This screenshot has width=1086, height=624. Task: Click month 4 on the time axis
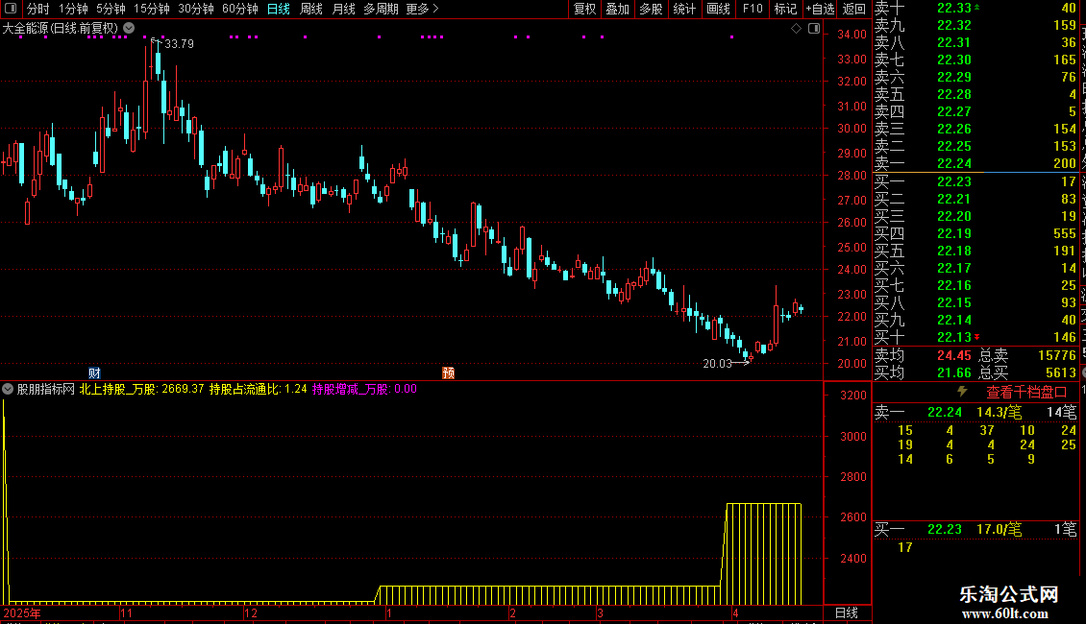(x=735, y=612)
